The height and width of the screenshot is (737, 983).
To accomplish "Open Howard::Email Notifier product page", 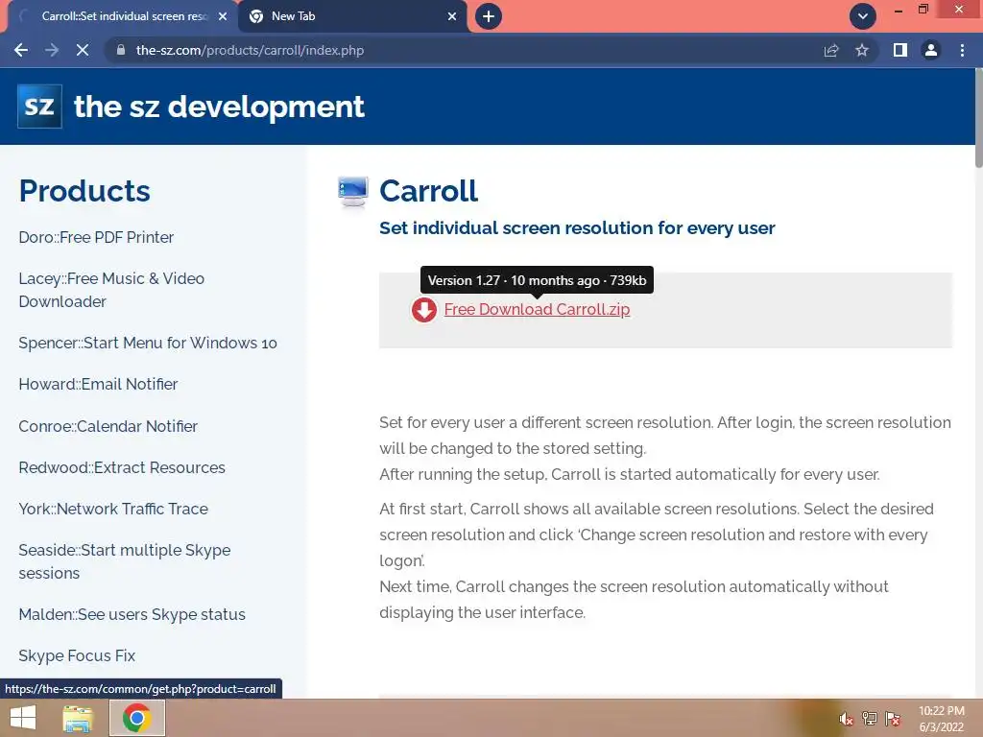I will 98,384.
